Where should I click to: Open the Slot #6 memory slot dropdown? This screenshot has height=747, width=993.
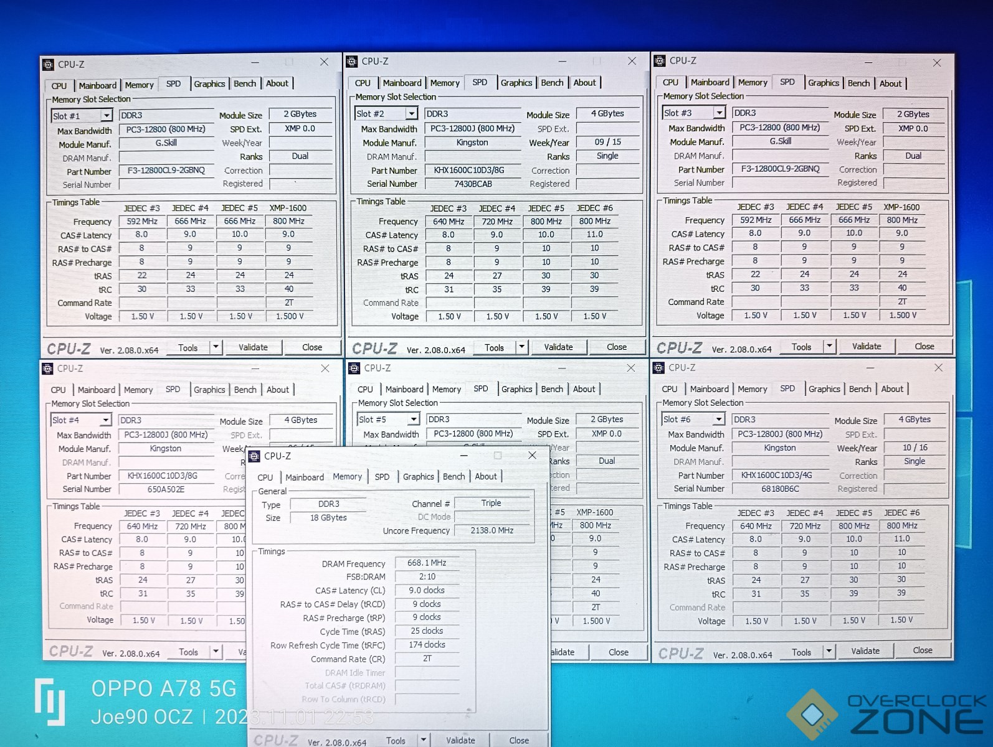tap(719, 420)
